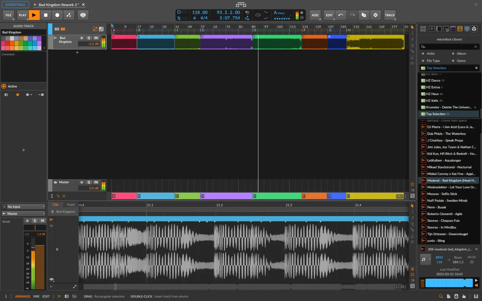Screen dimensions: 482x301
Task: Open the four-squares browser overview icon
Action: pos(423,29)
